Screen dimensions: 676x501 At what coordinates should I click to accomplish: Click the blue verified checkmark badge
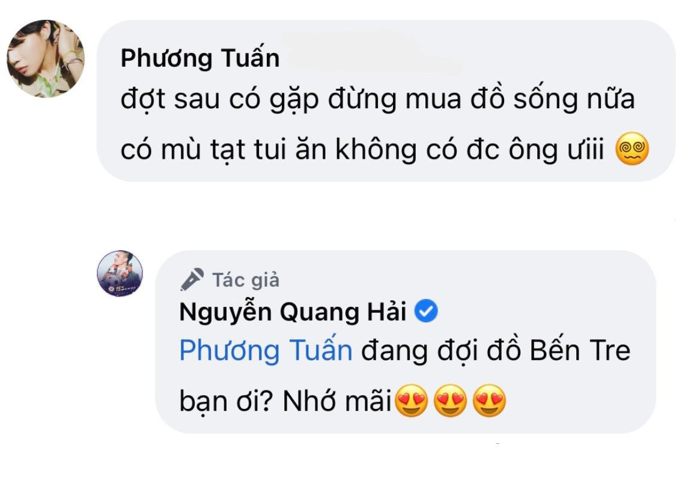point(427,312)
